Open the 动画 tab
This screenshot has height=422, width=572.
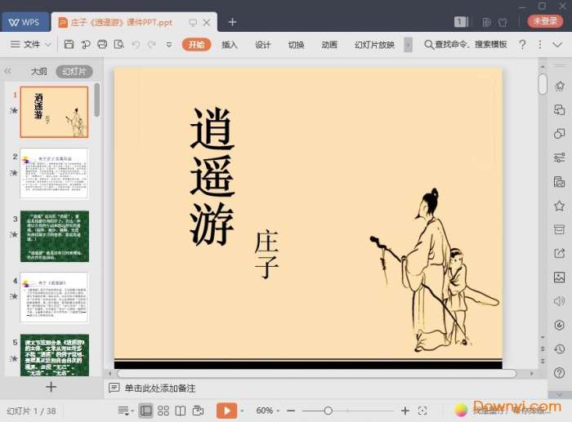pyautogui.click(x=329, y=44)
